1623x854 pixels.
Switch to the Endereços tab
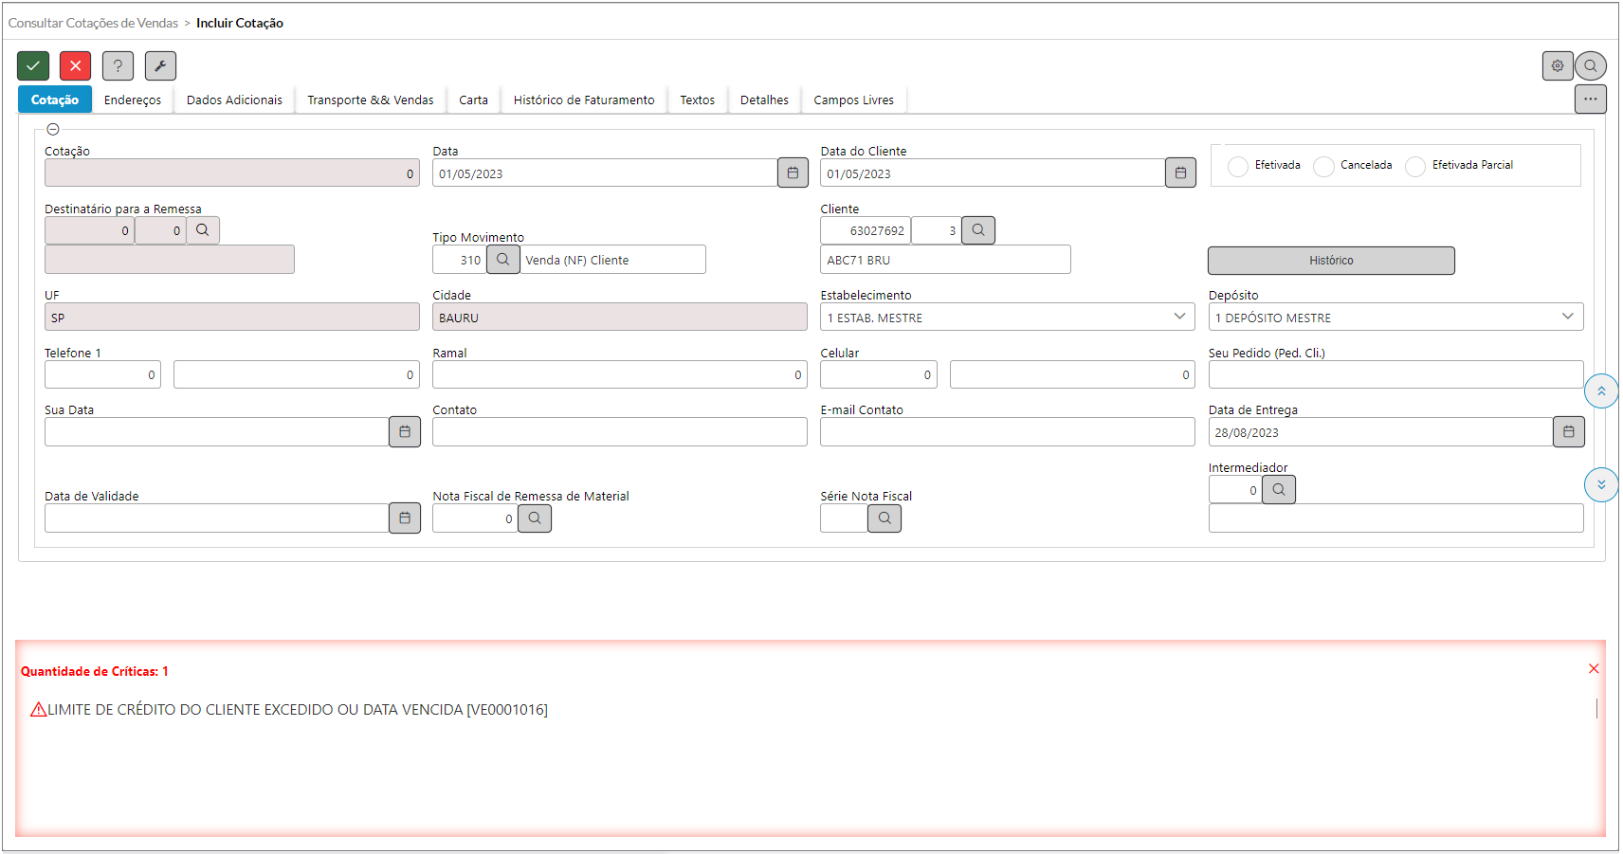click(133, 100)
